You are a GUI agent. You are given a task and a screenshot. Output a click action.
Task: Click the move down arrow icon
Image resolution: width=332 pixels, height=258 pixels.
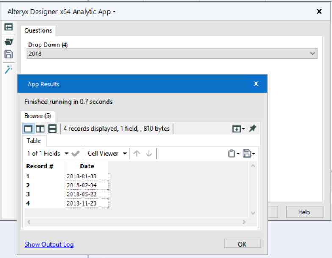click(x=149, y=154)
